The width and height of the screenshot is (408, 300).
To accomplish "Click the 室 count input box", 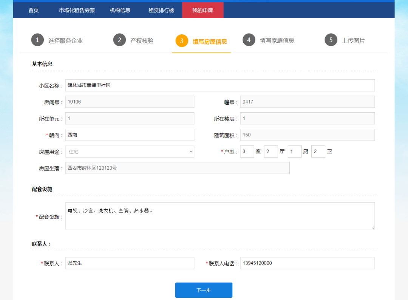I will (247, 152).
